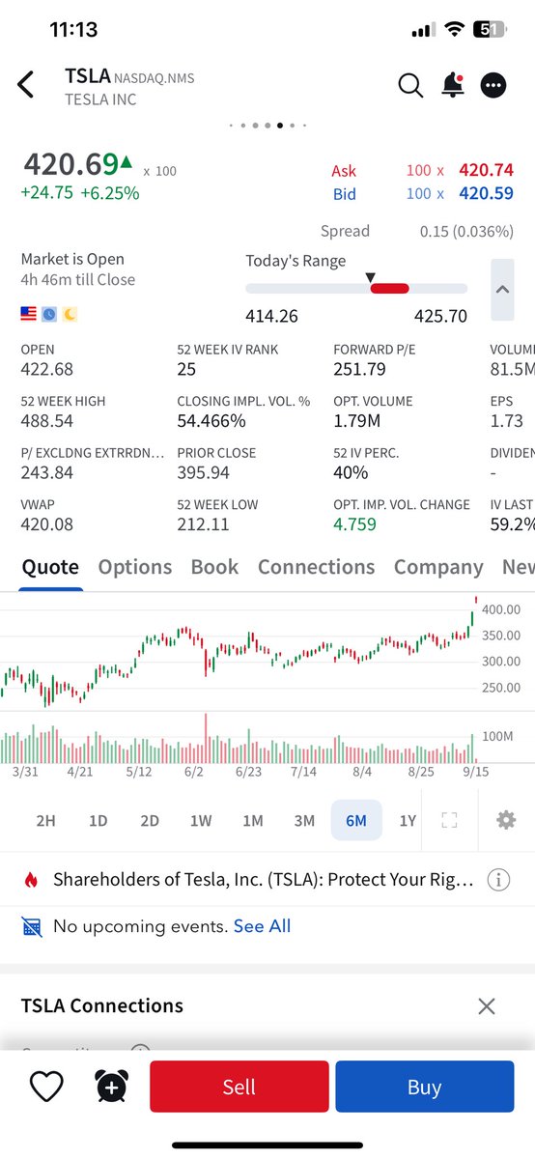535x1159 pixels.
Task: Open info for the shareholders headline
Action: click(x=498, y=880)
